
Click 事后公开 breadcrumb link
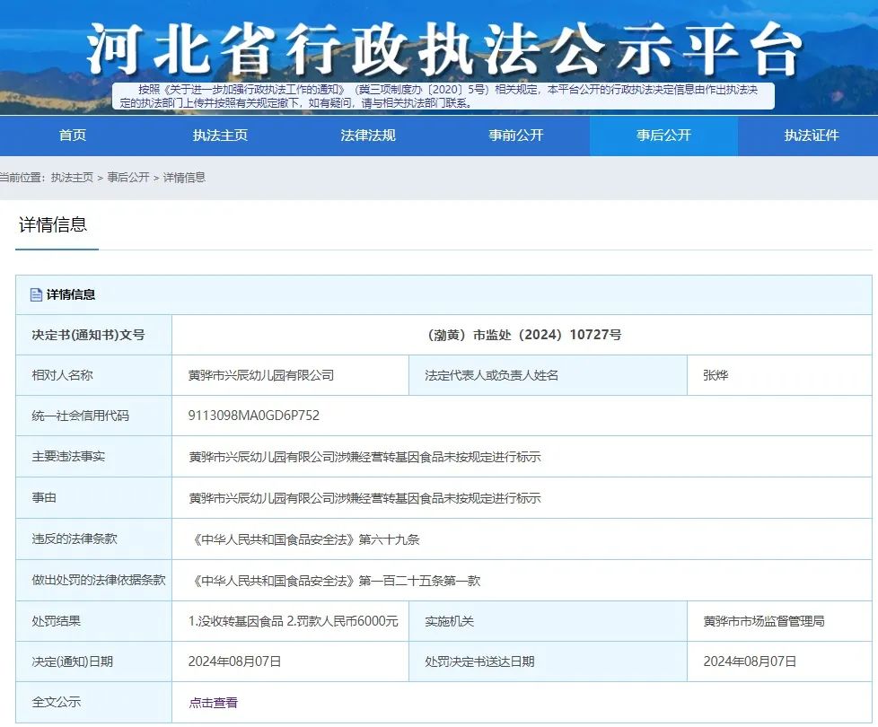[x=128, y=178]
